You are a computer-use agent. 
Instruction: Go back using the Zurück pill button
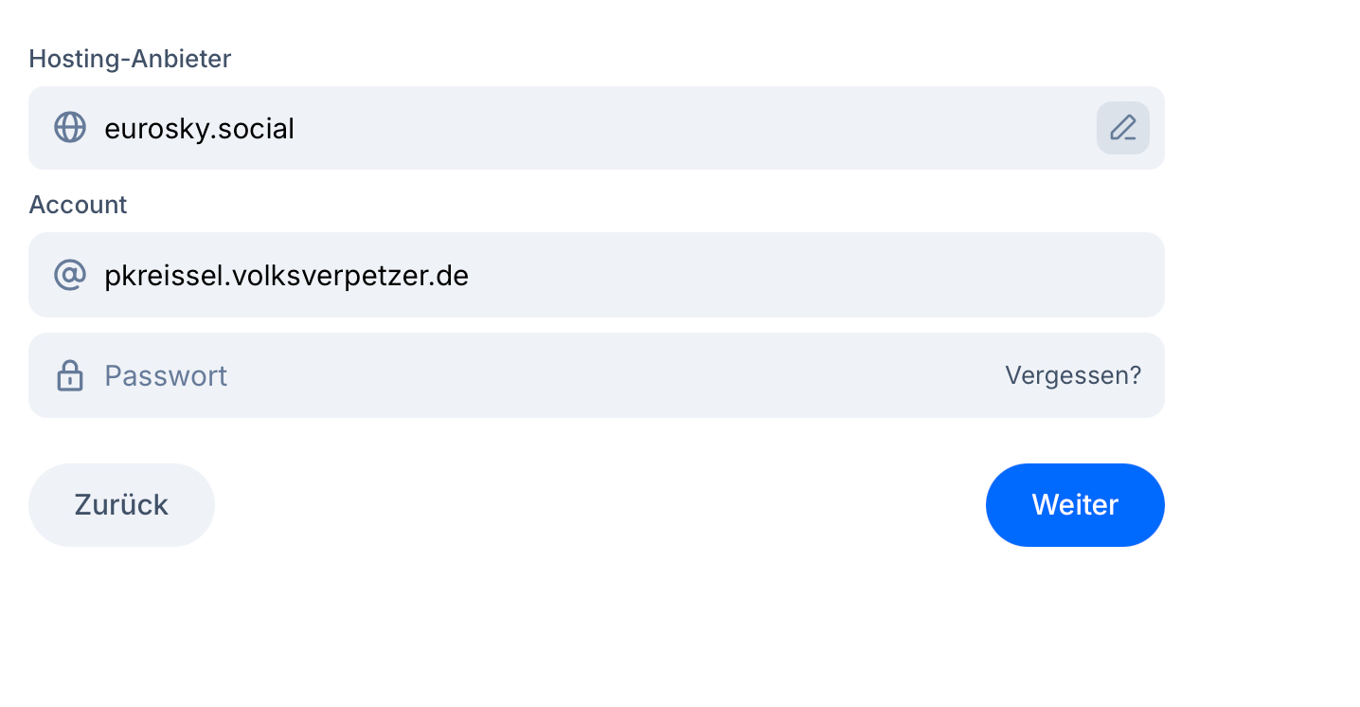click(x=121, y=505)
